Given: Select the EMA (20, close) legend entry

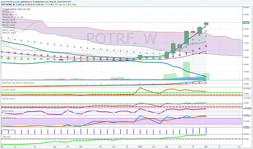Looking at the screenshot, I should point(9,33).
